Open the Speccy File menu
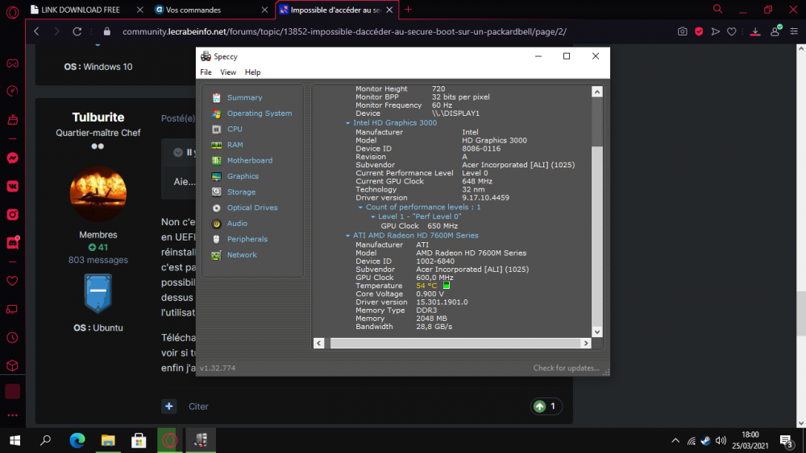Screen dimensions: 806x453 (x=206, y=72)
